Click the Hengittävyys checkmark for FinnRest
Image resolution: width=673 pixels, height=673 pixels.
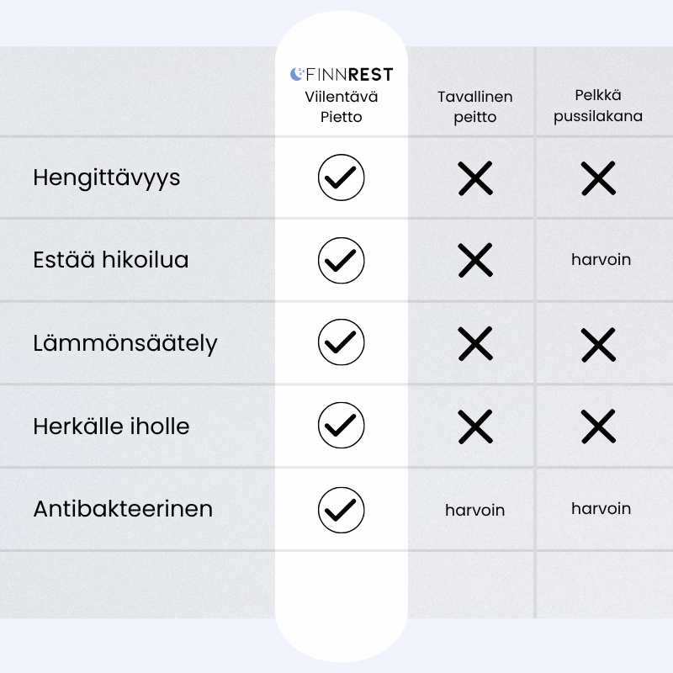click(x=342, y=178)
